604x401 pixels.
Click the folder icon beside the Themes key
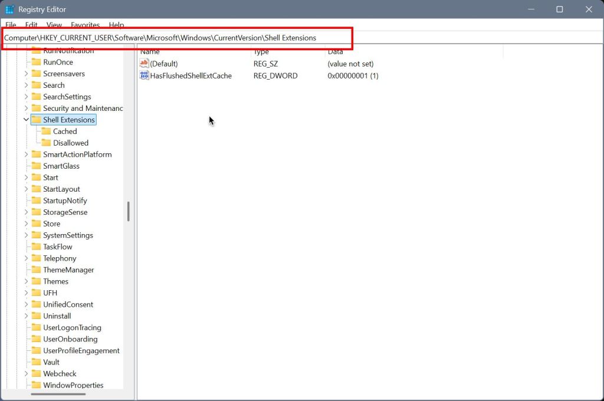coord(36,282)
